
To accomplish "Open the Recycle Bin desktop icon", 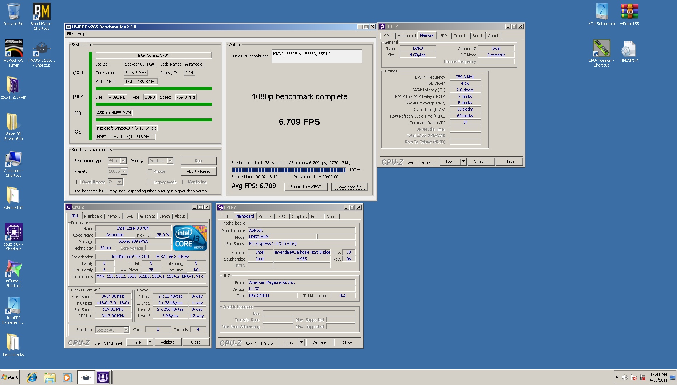I will point(13,15).
